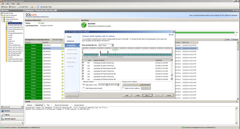
Task: Click the Northwind database icon
Action: (x=6, y=41)
